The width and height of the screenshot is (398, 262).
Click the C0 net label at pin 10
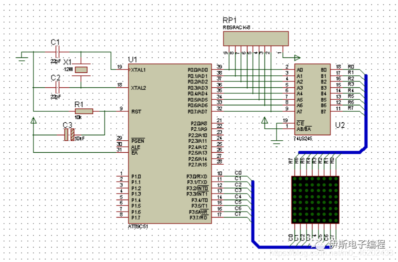tap(238, 173)
